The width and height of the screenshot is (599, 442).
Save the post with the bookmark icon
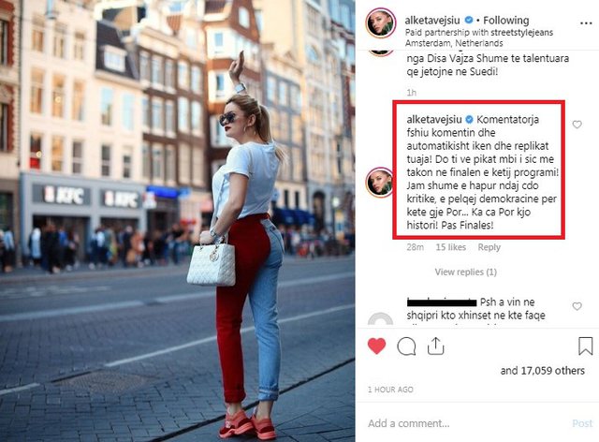tap(585, 346)
